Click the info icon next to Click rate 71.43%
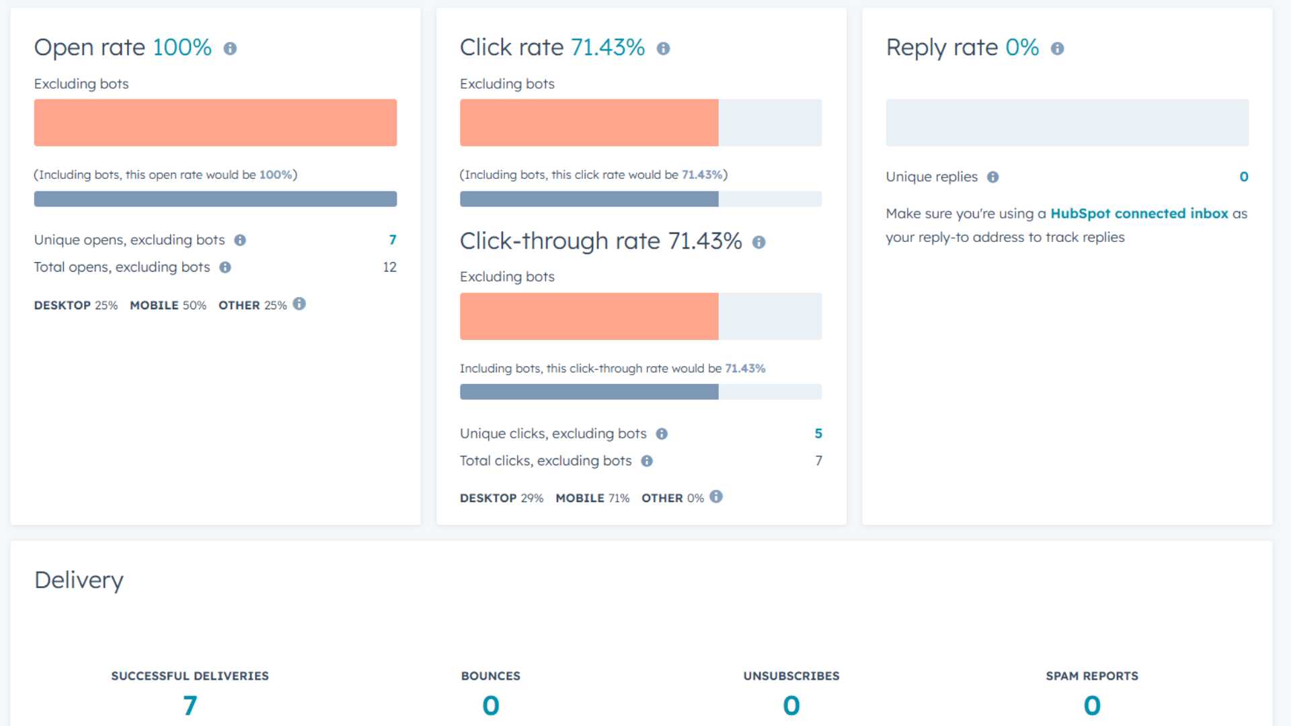The height and width of the screenshot is (726, 1291). pos(663,48)
